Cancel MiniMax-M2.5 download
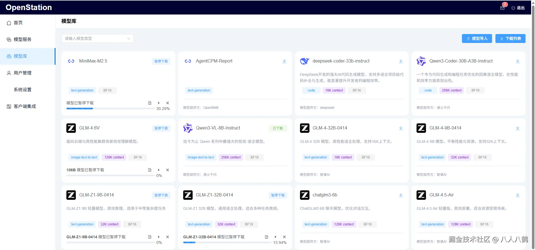The width and height of the screenshot is (535, 250). click(168, 103)
